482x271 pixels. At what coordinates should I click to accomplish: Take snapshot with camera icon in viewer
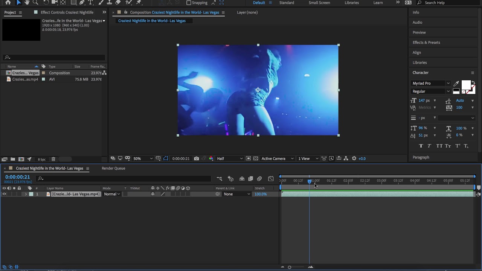[x=196, y=158]
